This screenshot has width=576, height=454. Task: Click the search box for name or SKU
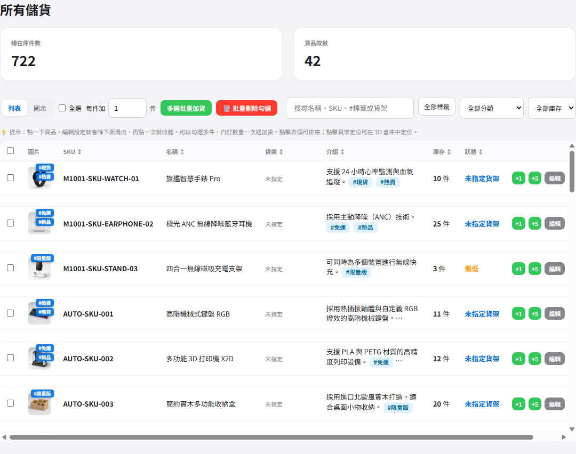coord(350,108)
